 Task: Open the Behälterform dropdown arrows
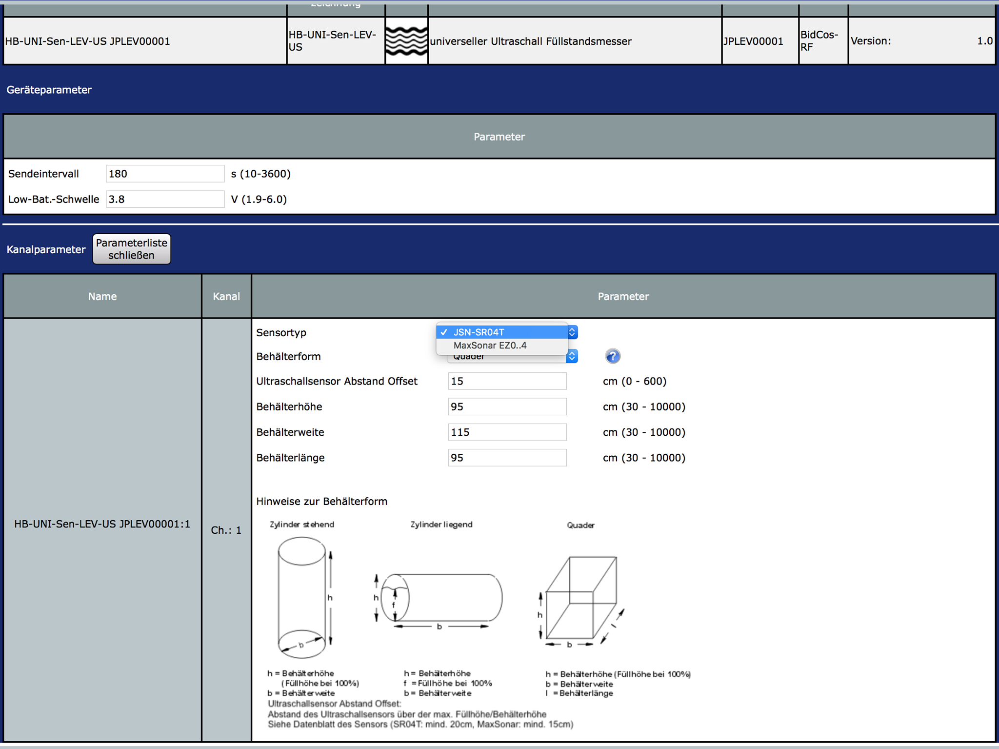[x=572, y=357]
